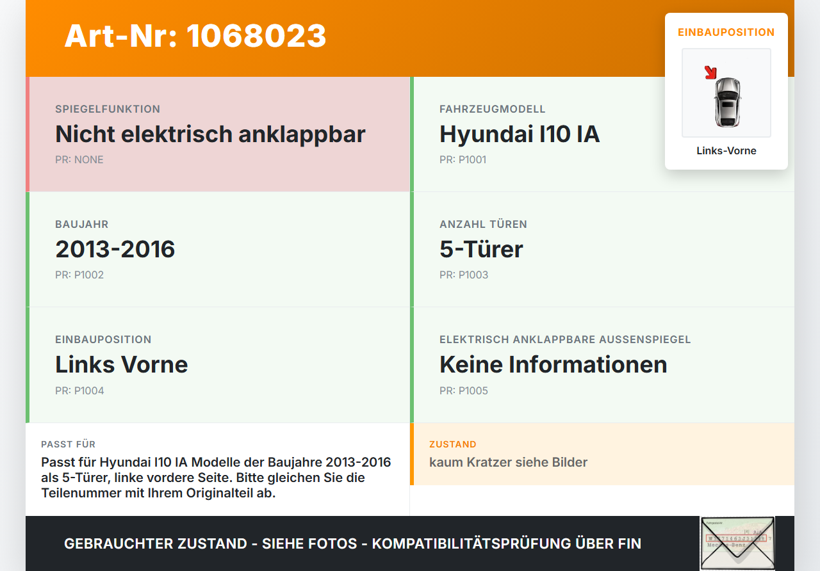Select the '5-Türer' value

pos(481,249)
